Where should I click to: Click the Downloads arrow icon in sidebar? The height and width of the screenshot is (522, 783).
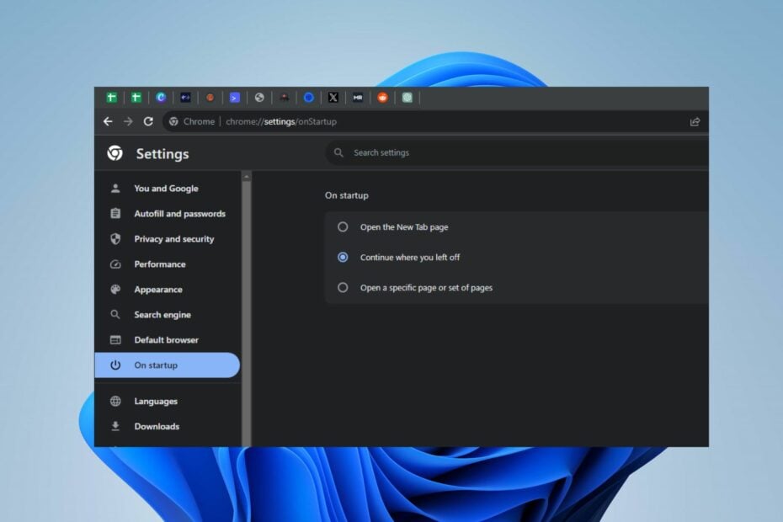[116, 426]
